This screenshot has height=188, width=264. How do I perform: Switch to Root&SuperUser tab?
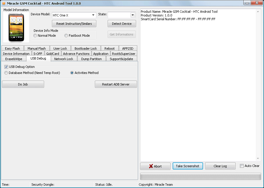click(124, 54)
